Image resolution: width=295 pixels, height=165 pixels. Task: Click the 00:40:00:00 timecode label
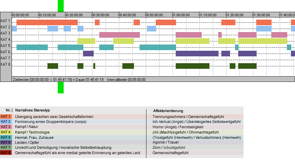tap(127, 15)
